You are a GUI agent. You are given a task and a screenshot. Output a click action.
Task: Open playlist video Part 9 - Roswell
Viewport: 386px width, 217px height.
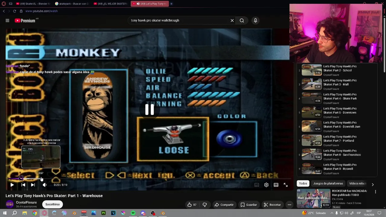tap(336, 169)
